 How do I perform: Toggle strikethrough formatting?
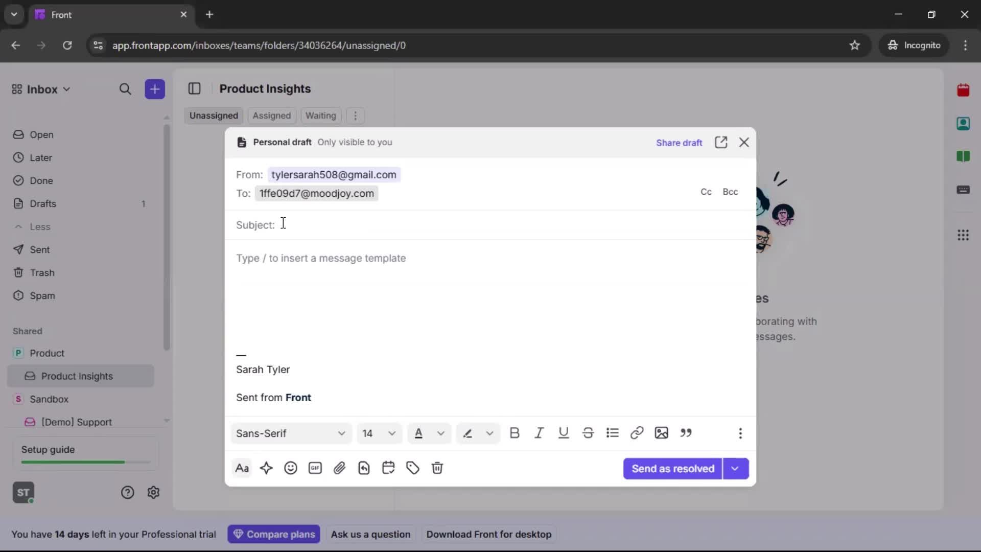coord(588,433)
